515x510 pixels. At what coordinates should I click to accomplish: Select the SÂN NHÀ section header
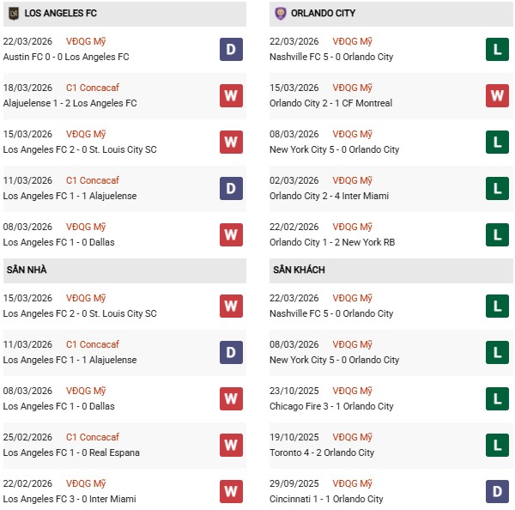26,270
